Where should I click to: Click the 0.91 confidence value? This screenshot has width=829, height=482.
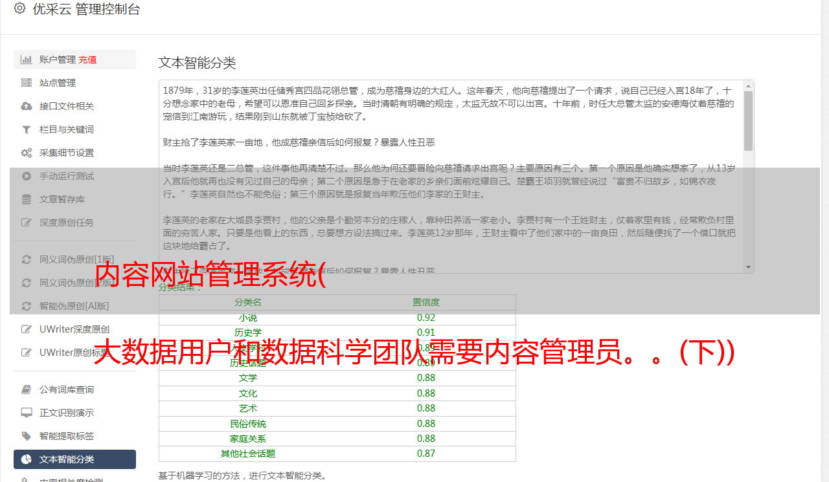click(x=426, y=333)
